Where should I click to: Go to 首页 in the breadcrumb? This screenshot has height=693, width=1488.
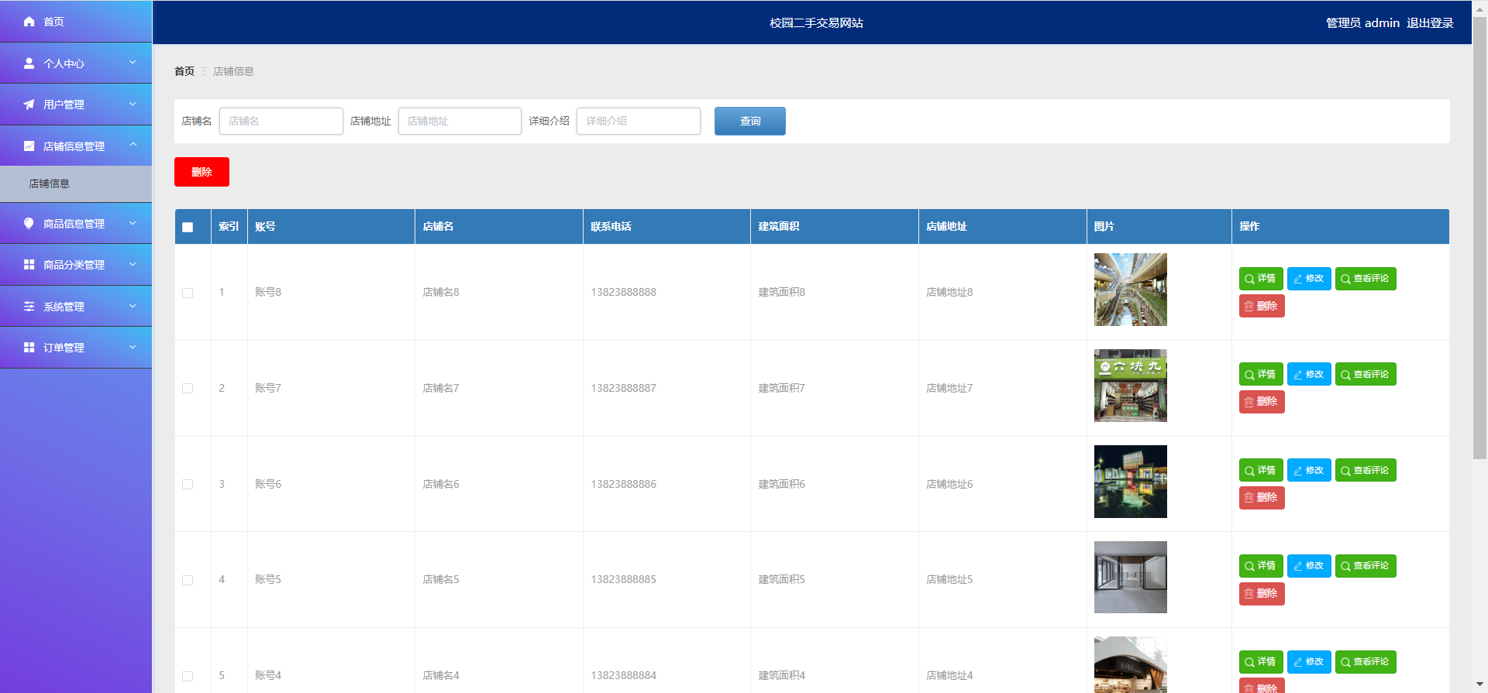tap(184, 71)
